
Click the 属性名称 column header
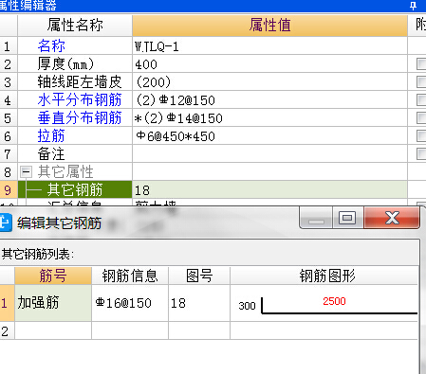[x=75, y=26]
